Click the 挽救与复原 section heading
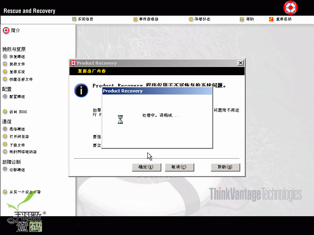 pos(14,49)
